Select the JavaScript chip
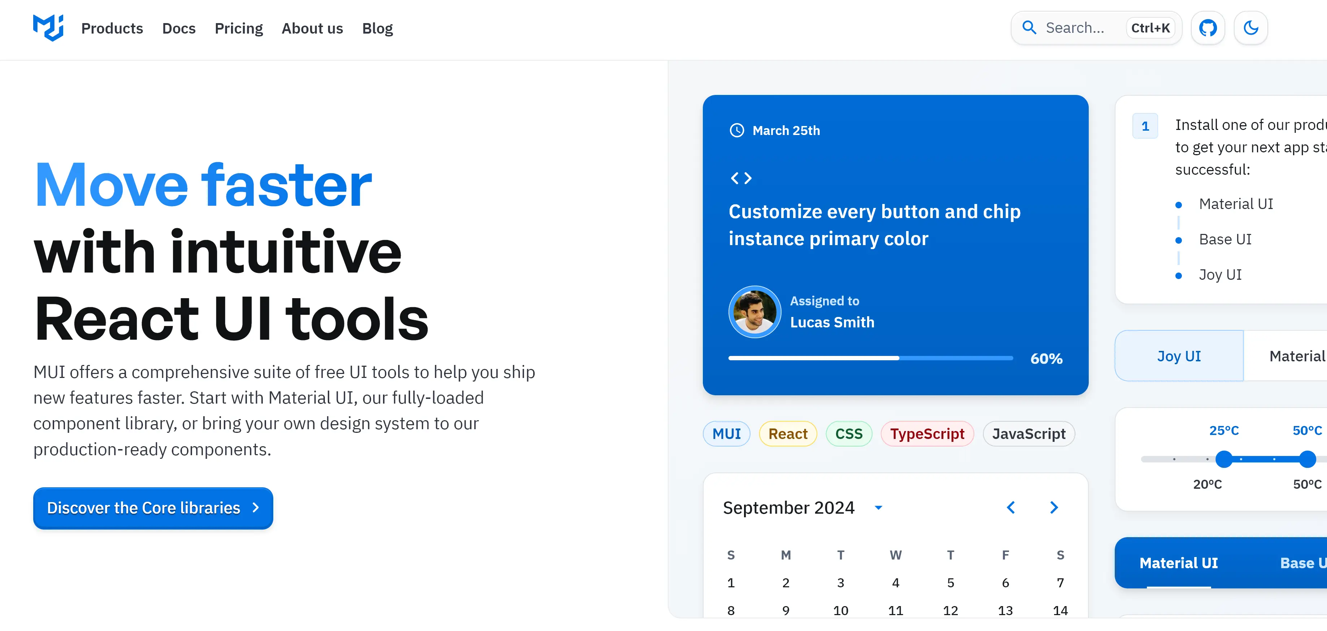Screen dimensions: 1327x631 [x=1028, y=434]
